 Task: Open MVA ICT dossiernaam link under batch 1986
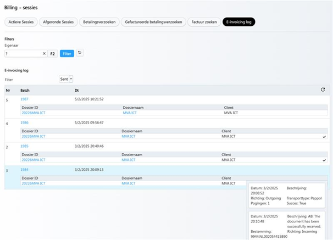(x=131, y=136)
